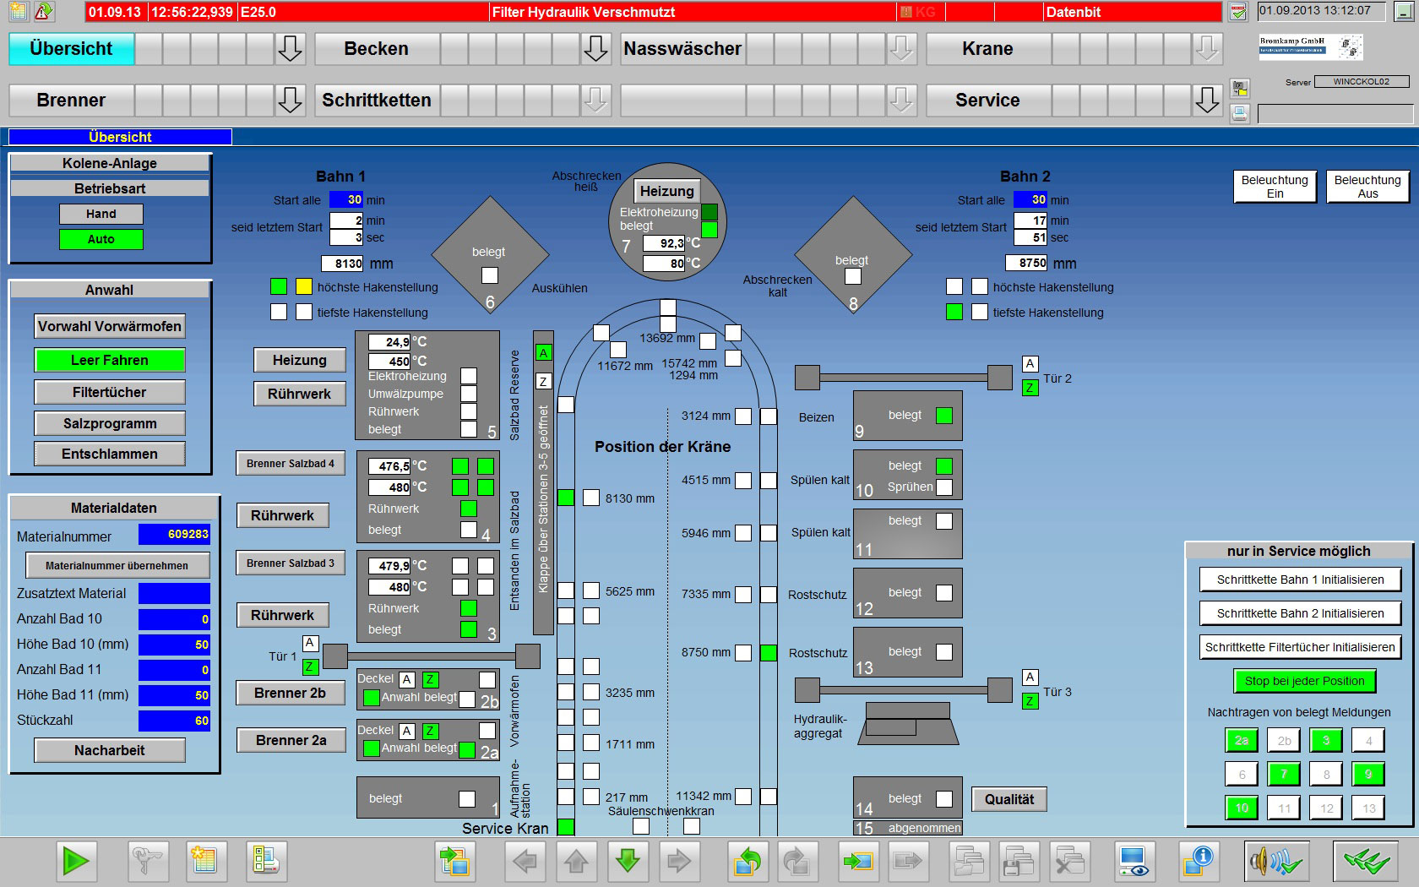Click the green double-checkmark acknowledge icon

[x=1367, y=861]
